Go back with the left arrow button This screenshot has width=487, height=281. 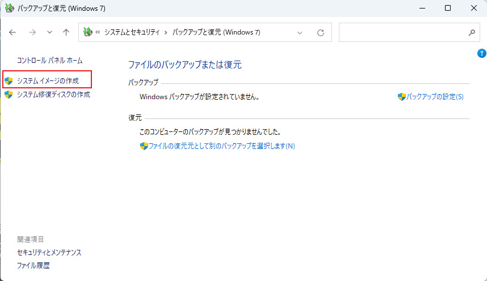click(x=12, y=32)
